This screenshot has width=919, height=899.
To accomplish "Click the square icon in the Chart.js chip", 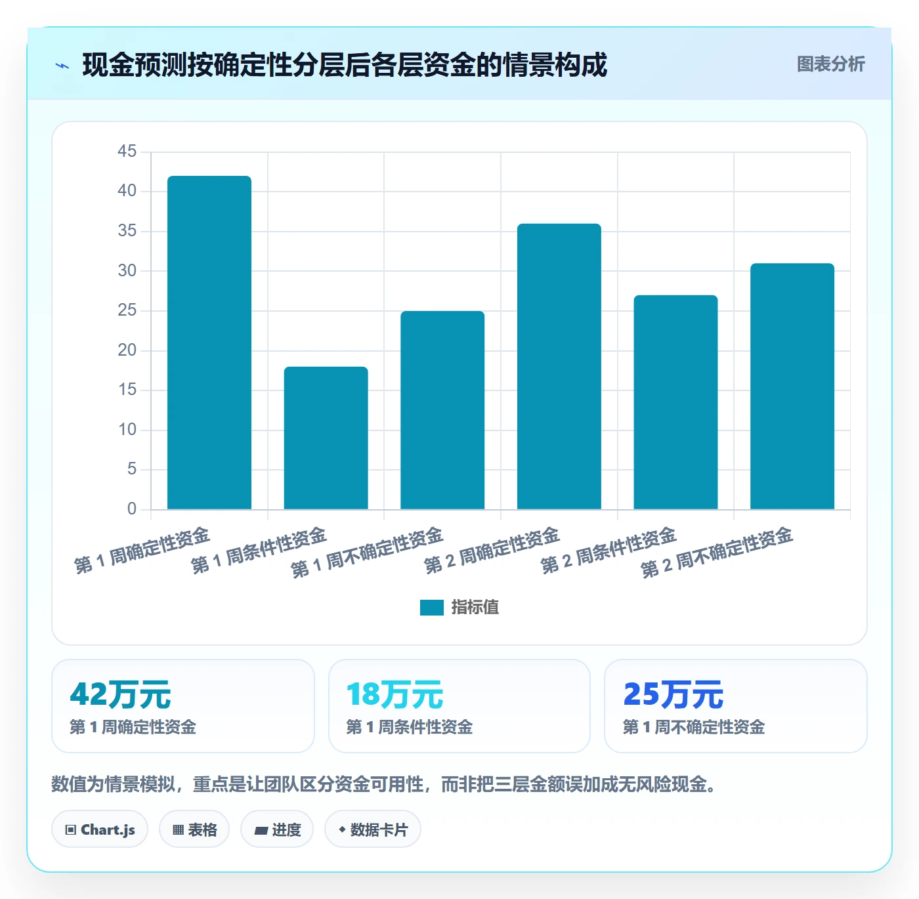I will click(x=71, y=830).
